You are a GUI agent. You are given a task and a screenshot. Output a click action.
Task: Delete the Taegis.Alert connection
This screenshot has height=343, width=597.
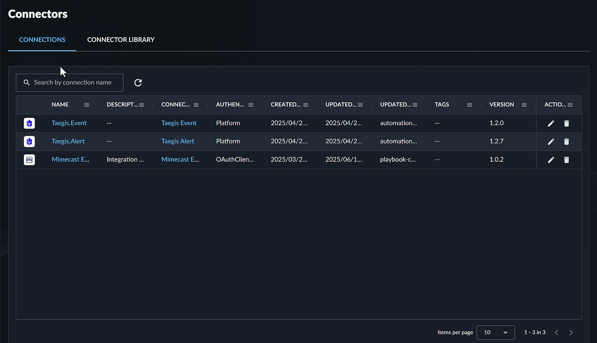[566, 141]
